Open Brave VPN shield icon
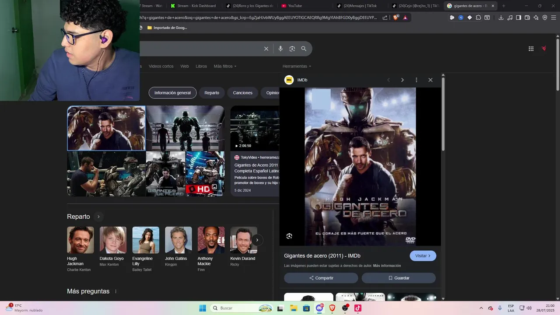The image size is (560, 315). (x=545, y=17)
